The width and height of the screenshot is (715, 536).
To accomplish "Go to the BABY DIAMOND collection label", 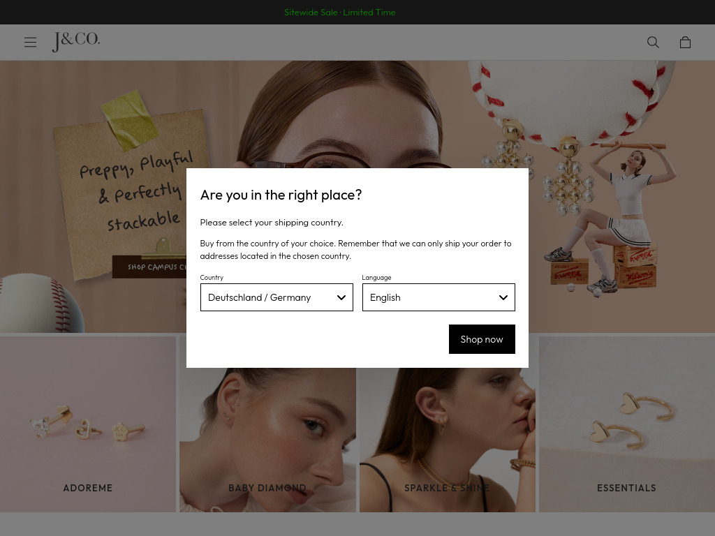I will 267,488.
